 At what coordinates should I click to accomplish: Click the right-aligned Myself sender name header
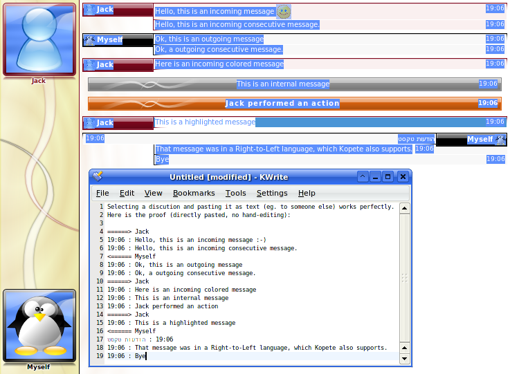471,140
